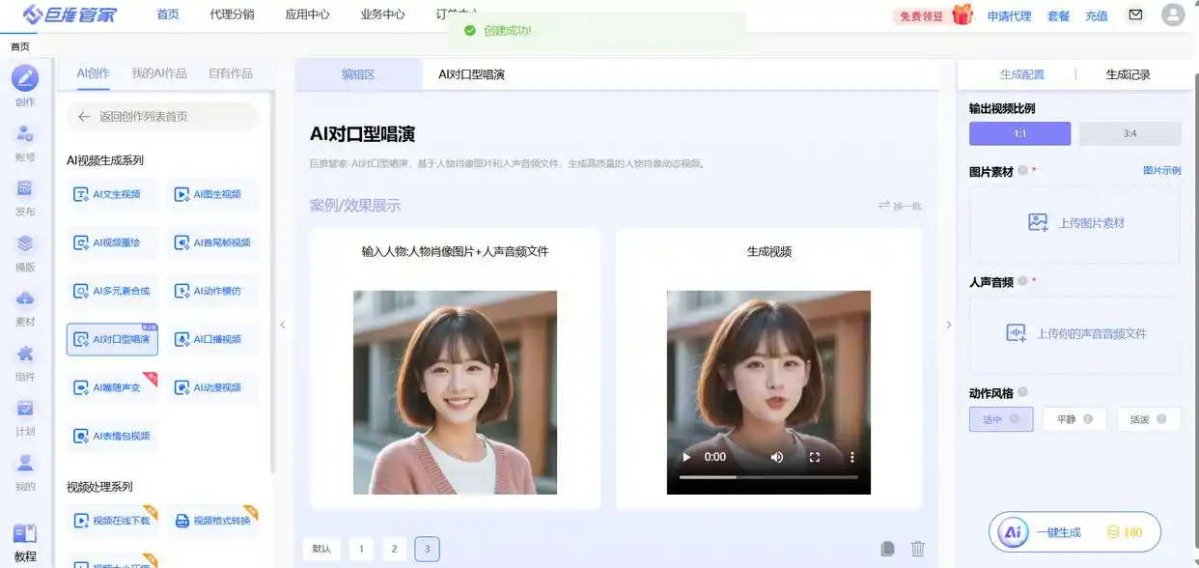Select the AI多元素合成 tool
The height and width of the screenshot is (568, 1199).
tap(112, 291)
